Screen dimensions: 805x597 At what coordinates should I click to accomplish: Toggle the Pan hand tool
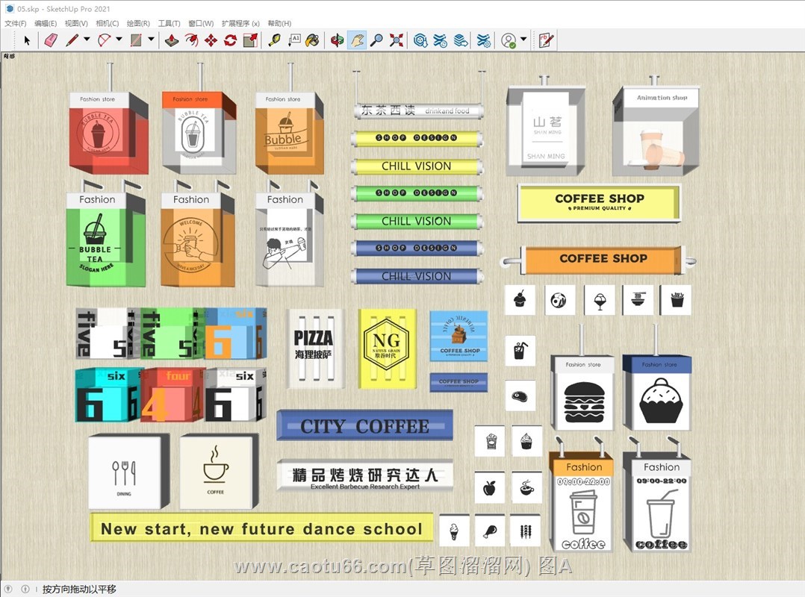point(357,40)
